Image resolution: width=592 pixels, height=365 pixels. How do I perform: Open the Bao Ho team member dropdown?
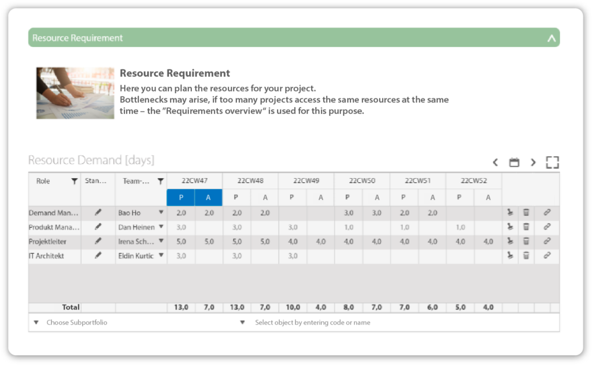pos(161,213)
